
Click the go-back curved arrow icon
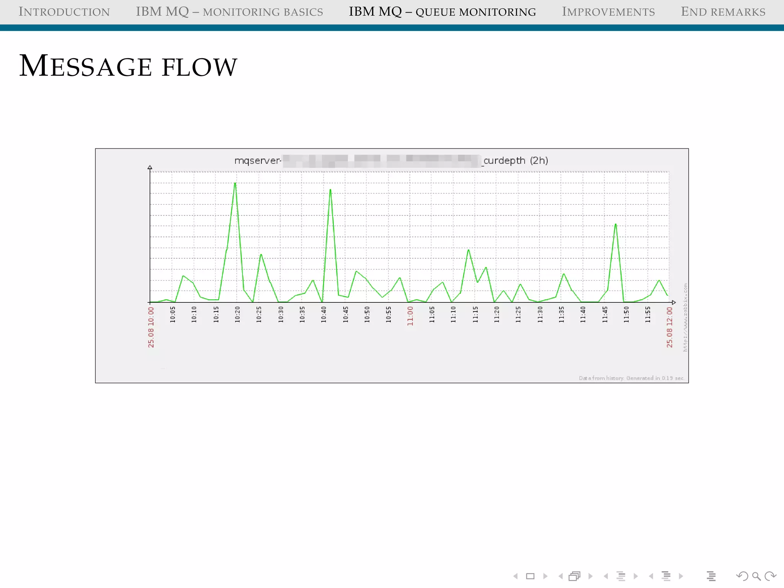point(742,576)
